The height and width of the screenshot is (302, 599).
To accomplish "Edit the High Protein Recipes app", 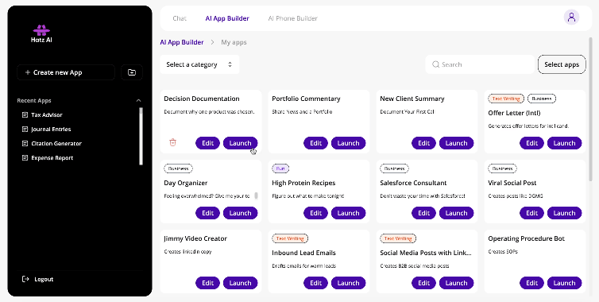I will coord(315,213).
